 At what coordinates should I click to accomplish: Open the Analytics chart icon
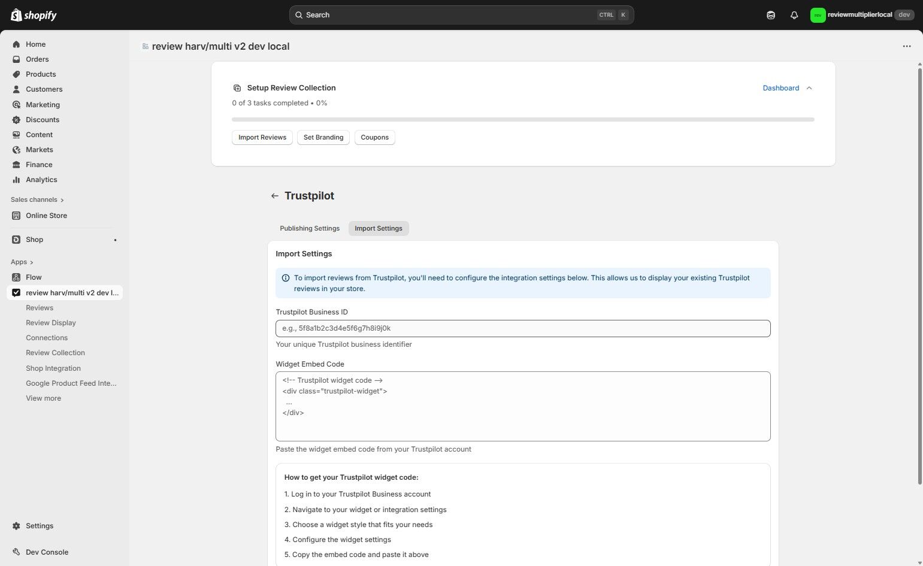click(x=16, y=179)
